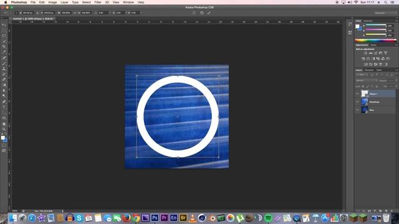Screen dimensions: 399x224
Task: Switch to the Swatches tab
Action: (x=368, y=21)
